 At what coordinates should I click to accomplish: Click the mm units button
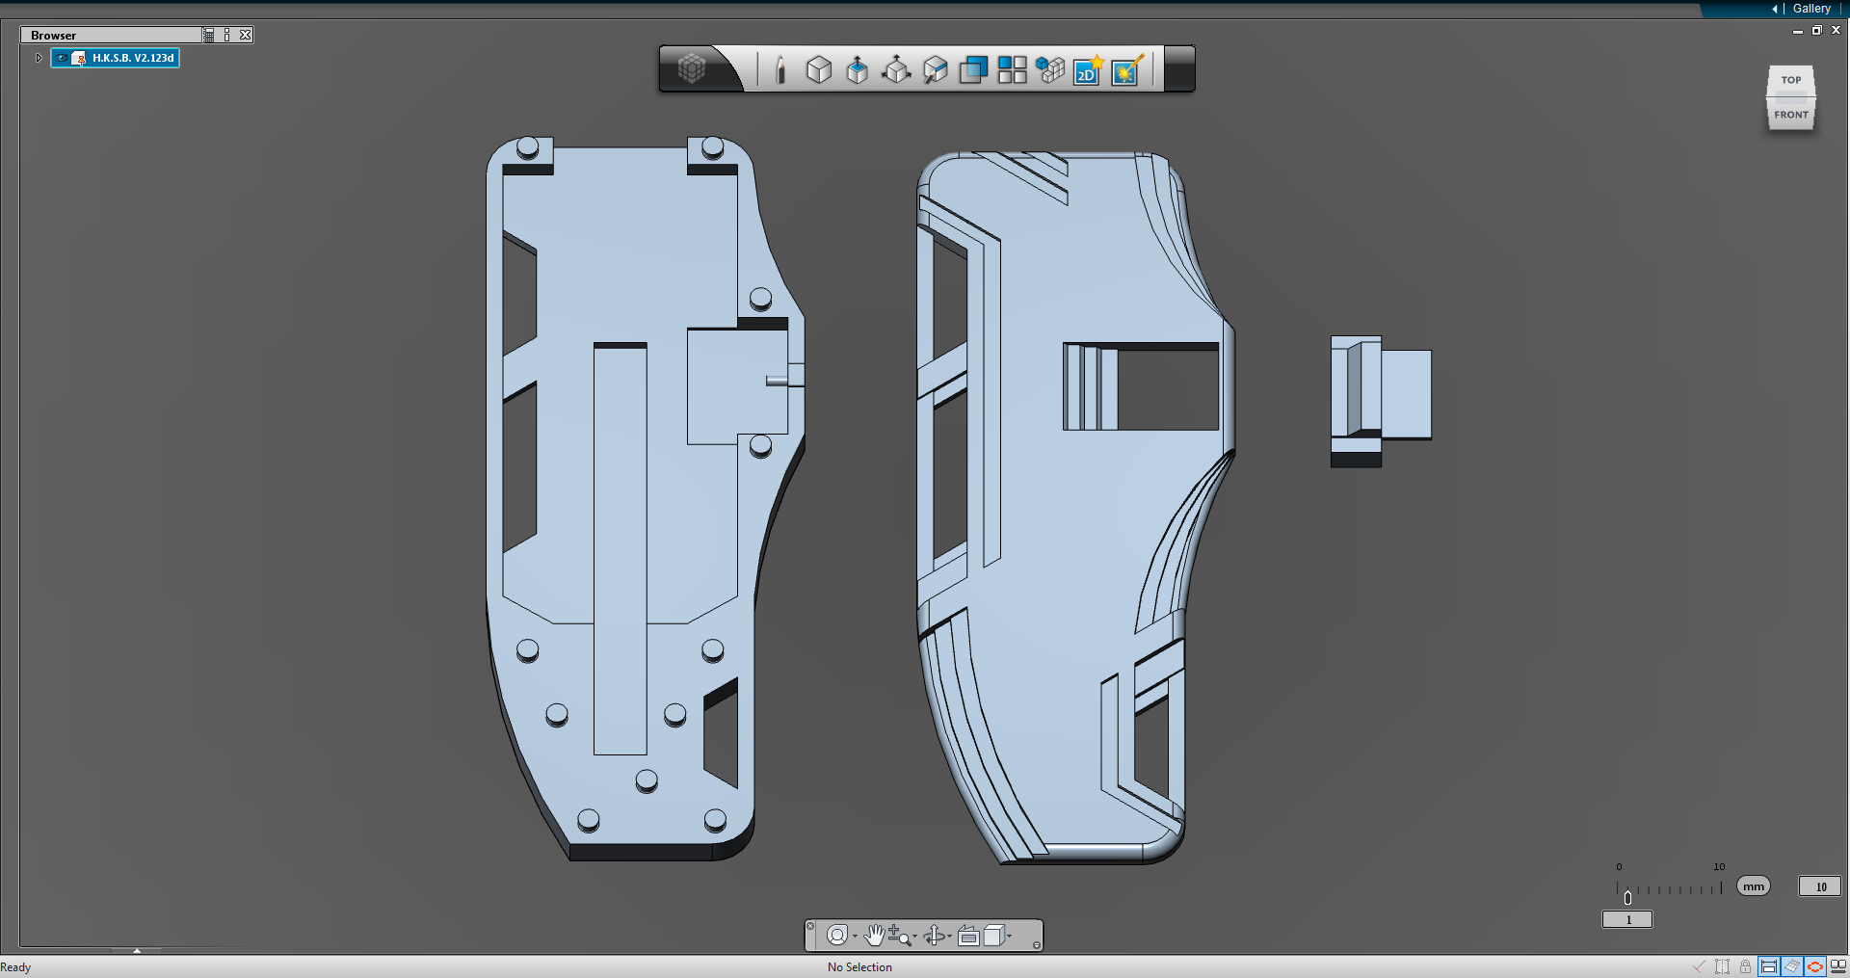tap(1754, 886)
